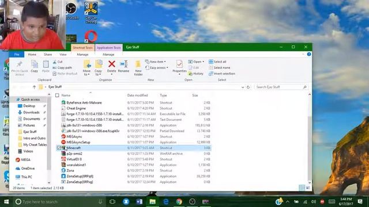This screenshot has height=207, width=369.
Task: Click the Copy path command
Action: (62, 68)
